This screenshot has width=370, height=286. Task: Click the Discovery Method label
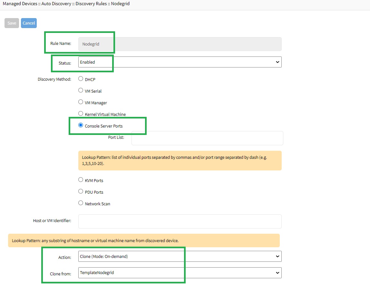click(x=54, y=79)
